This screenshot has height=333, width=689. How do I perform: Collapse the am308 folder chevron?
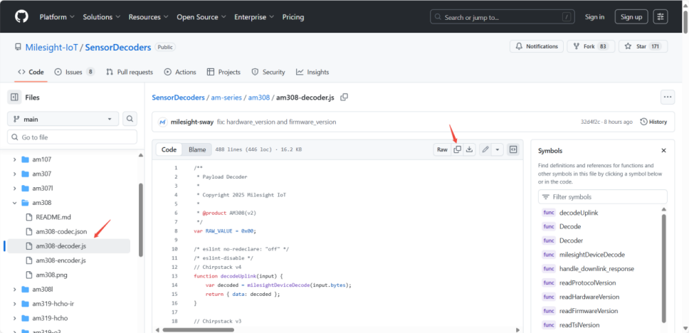point(14,203)
